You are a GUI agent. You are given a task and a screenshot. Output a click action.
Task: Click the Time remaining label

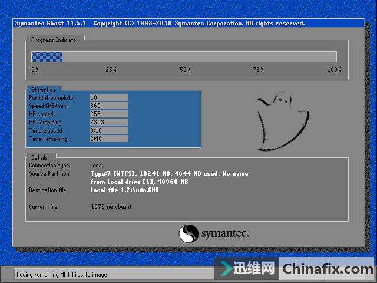pos(48,139)
